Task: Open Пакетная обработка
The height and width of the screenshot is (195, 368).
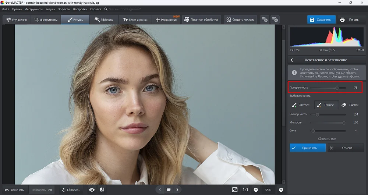Action: 201,20
